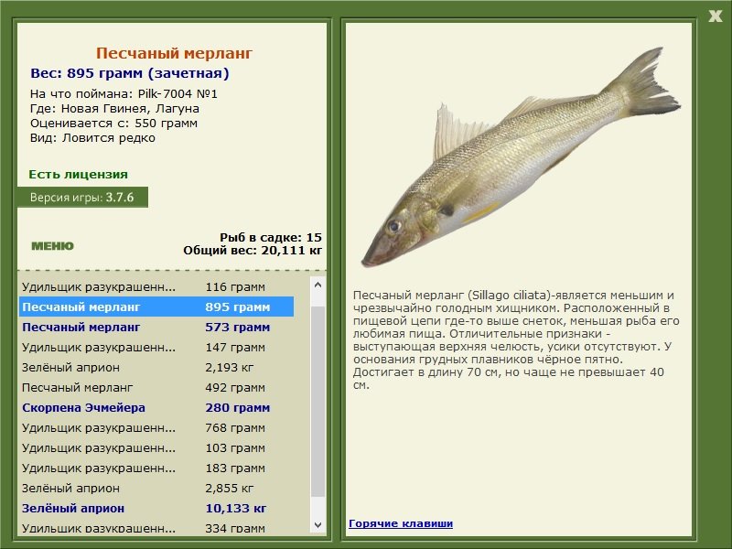Click the Версия игры 3.7.6 label
Screen dimensions: 732x549
tap(82, 197)
